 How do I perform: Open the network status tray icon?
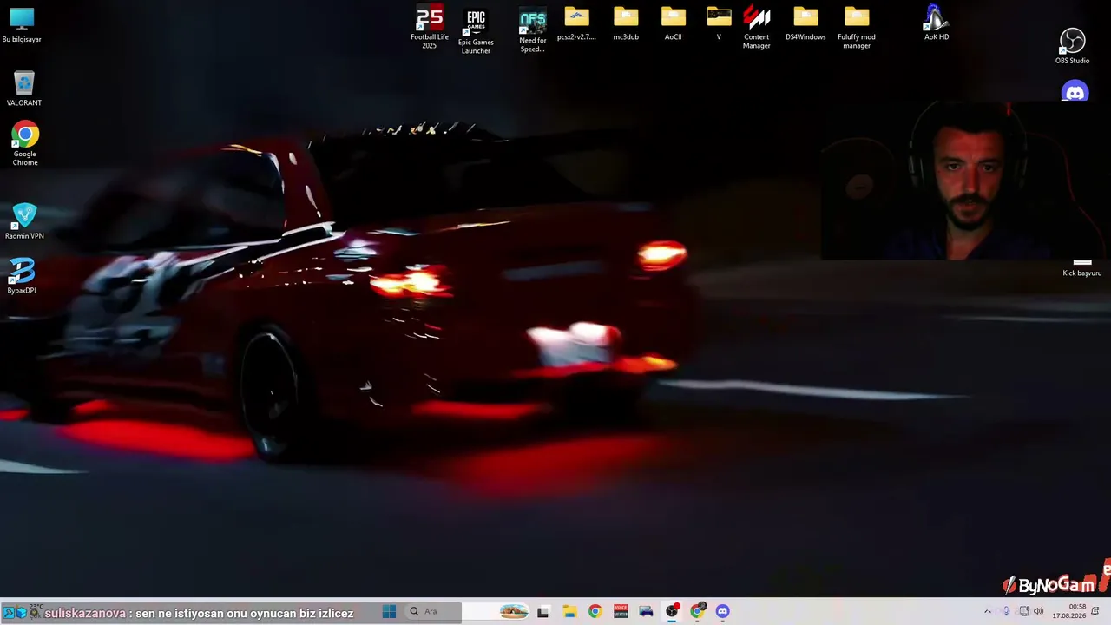click(1024, 611)
